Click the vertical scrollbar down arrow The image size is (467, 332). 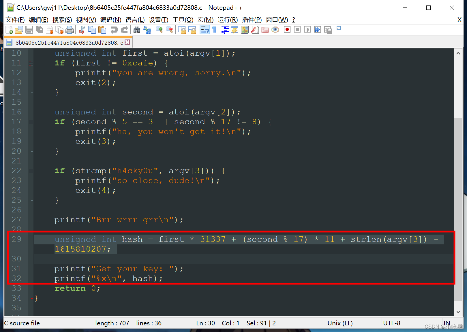click(458, 312)
